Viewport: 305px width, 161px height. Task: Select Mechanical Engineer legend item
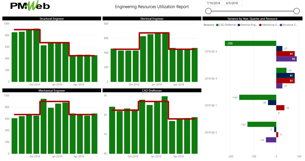pos(269,25)
